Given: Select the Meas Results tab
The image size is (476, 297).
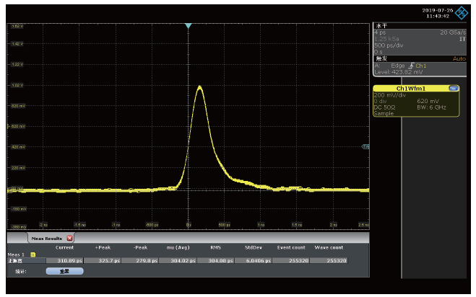Looking at the screenshot, I should (x=46, y=238).
